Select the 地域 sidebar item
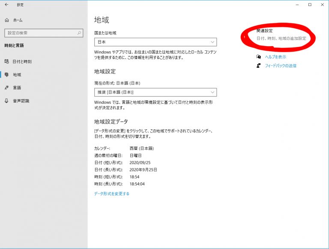Screen dimensions: 329x249 tap(17, 75)
